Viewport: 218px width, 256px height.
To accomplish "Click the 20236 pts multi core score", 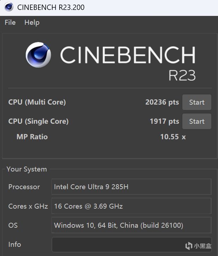I will 162,102.
